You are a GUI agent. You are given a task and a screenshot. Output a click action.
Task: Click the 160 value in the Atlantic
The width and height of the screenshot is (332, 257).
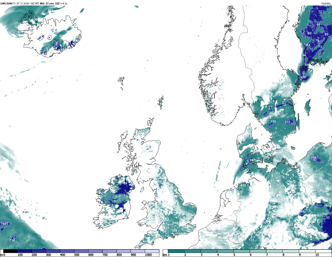pos(3,224)
